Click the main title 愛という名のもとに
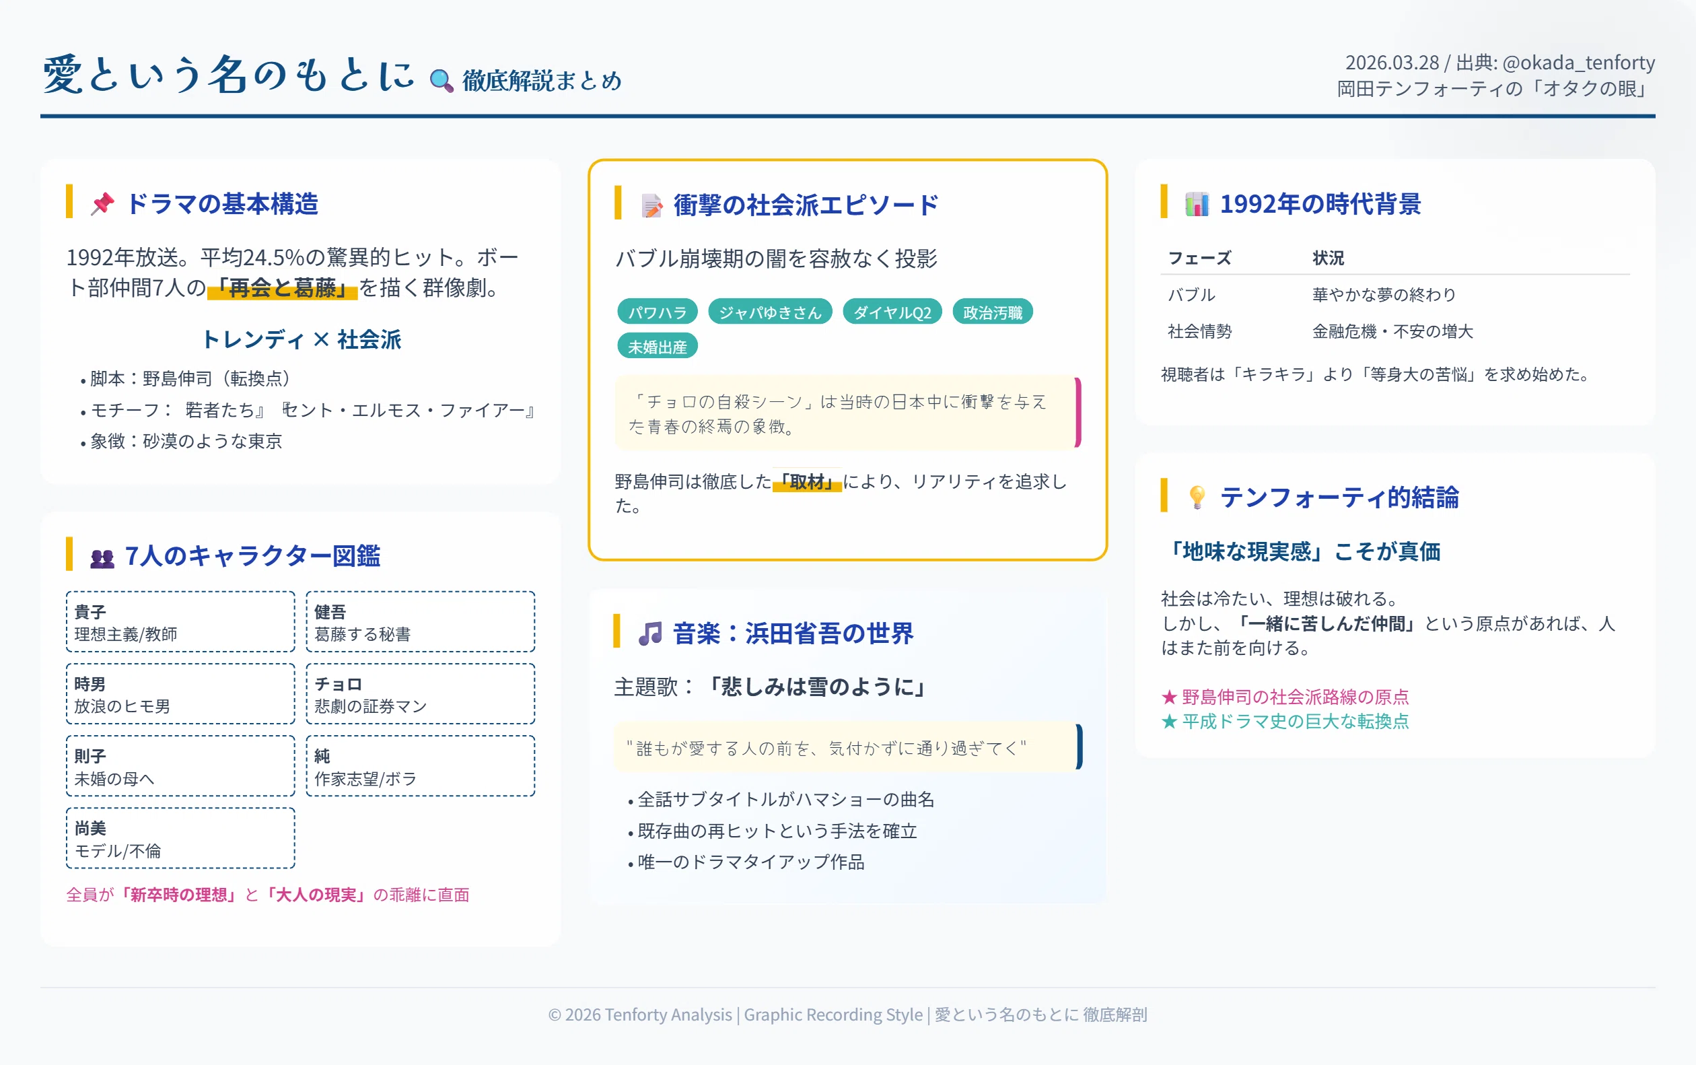Image resolution: width=1696 pixels, height=1065 pixels. click(229, 75)
